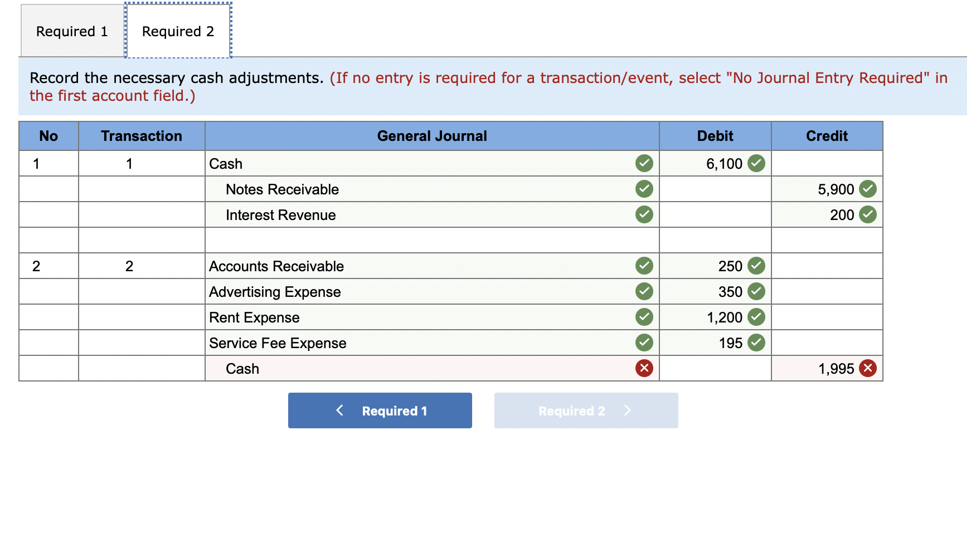
Task: Switch to the Required 1 tab
Action: pos(72,31)
